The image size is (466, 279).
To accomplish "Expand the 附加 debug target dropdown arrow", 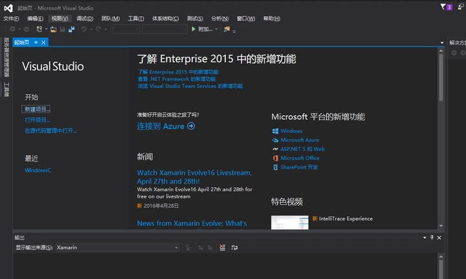I will pyautogui.click(x=216, y=29).
